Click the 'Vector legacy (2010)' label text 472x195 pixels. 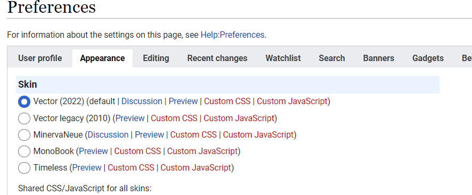coord(72,118)
